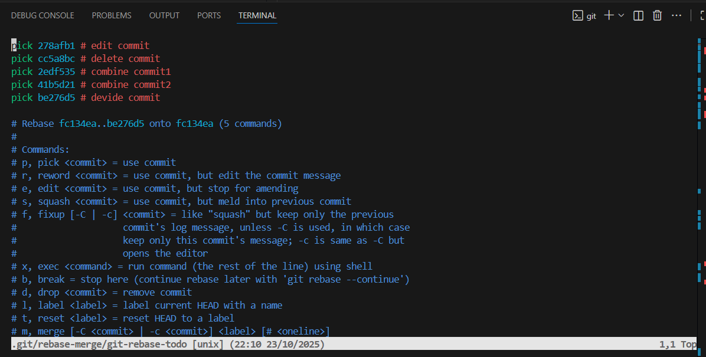Open terminal more actions ellipsis menu
The height and width of the screenshot is (357, 706).
(676, 15)
